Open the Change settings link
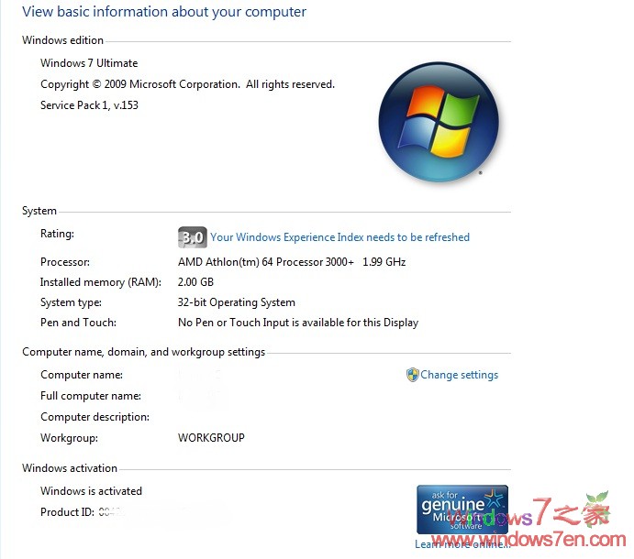This screenshot has width=634, height=559. click(x=459, y=375)
